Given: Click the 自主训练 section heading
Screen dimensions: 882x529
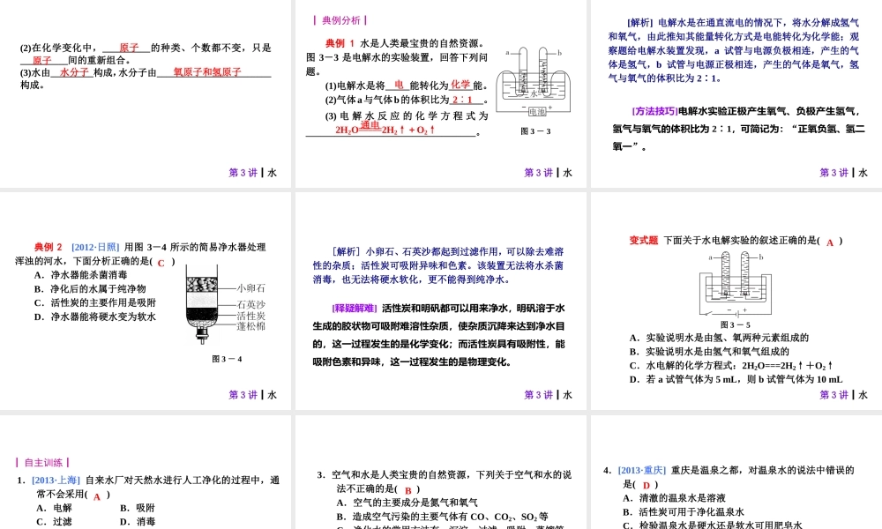Looking at the screenshot, I should (42, 463).
